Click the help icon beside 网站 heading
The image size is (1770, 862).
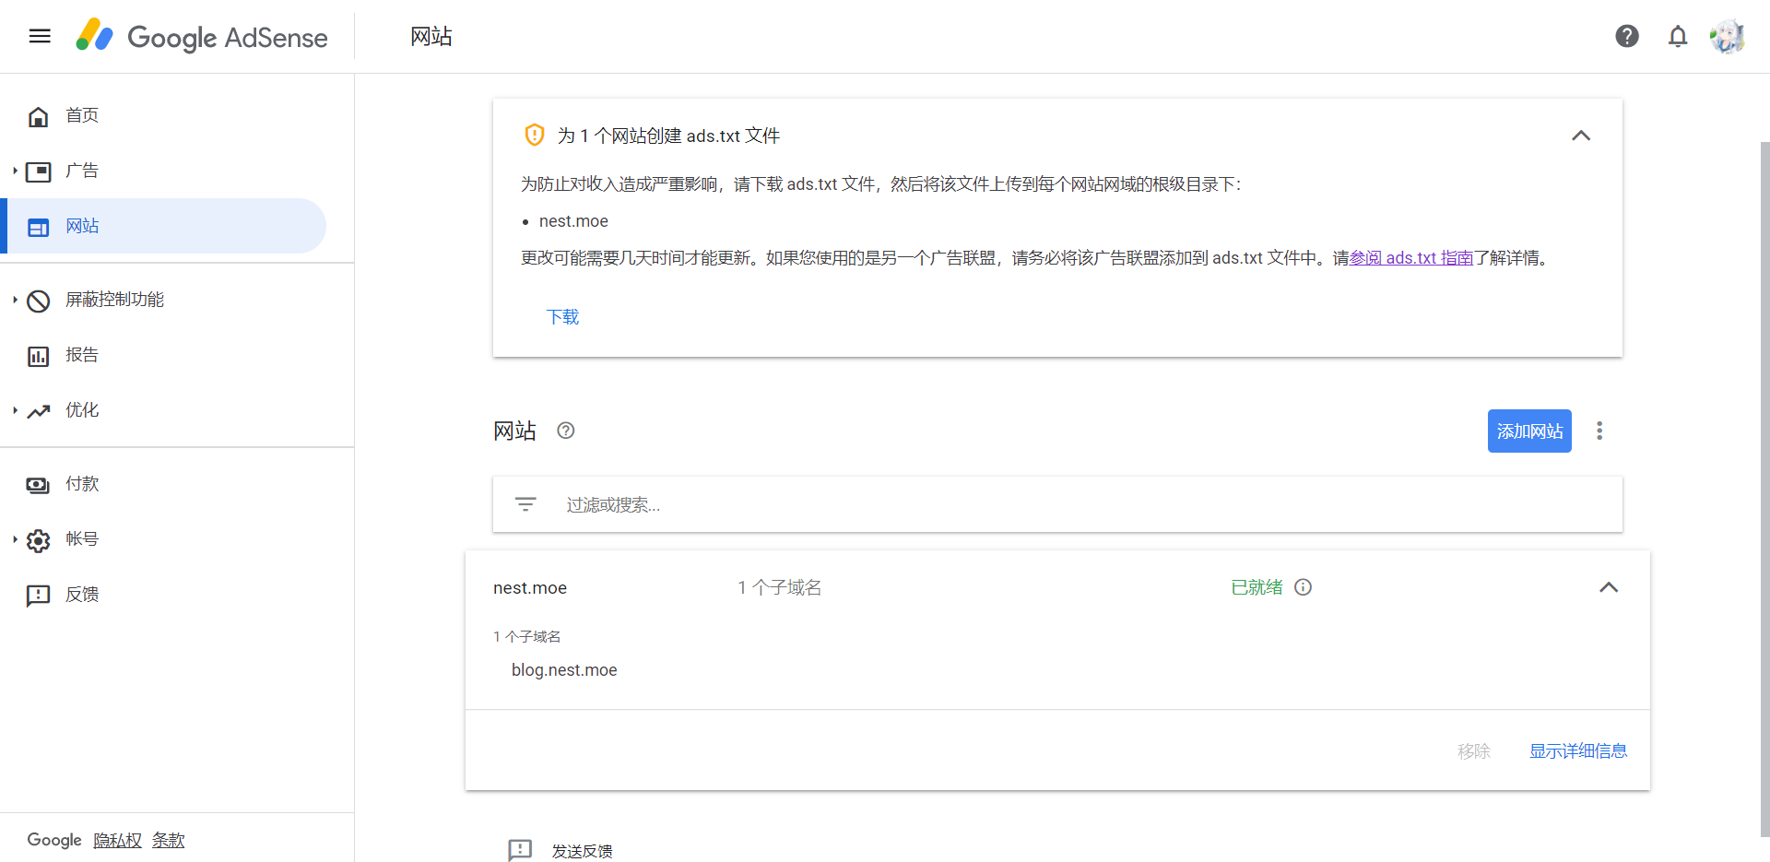click(x=565, y=431)
